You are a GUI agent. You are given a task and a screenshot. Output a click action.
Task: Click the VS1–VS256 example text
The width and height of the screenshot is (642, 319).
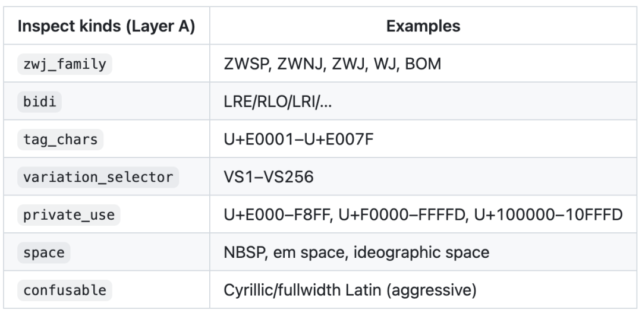(269, 177)
